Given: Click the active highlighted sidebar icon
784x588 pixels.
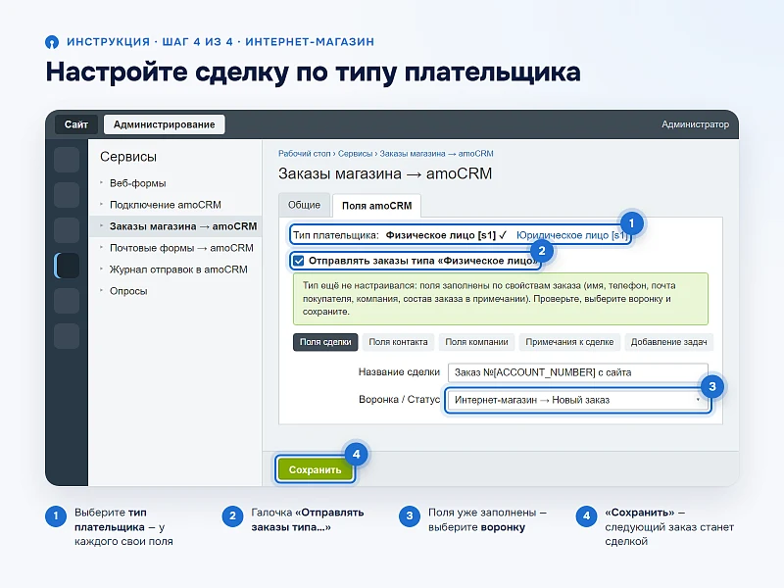Looking at the screenshot, I should (67, 266).
